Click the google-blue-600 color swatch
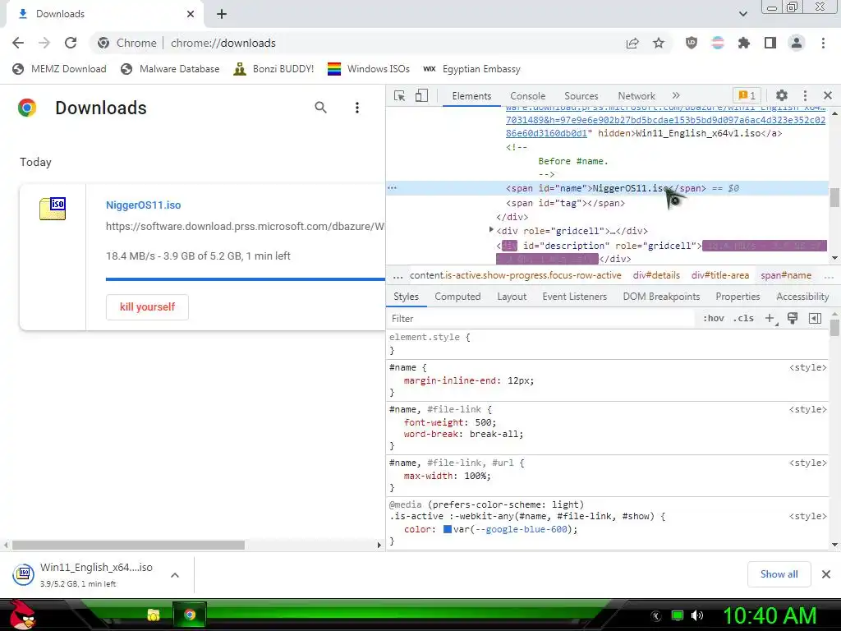Image resolution: width=841 pixels, height=631 pixels. tap(448, 529)
